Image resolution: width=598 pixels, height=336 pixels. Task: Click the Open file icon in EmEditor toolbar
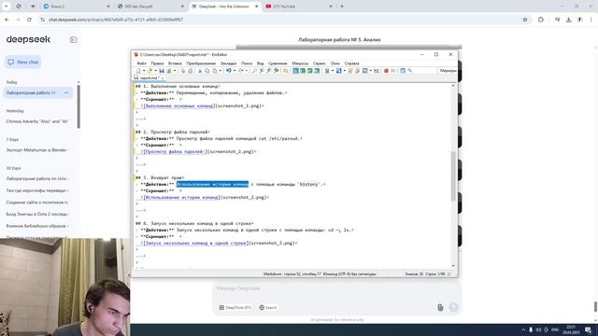[149, 71]
